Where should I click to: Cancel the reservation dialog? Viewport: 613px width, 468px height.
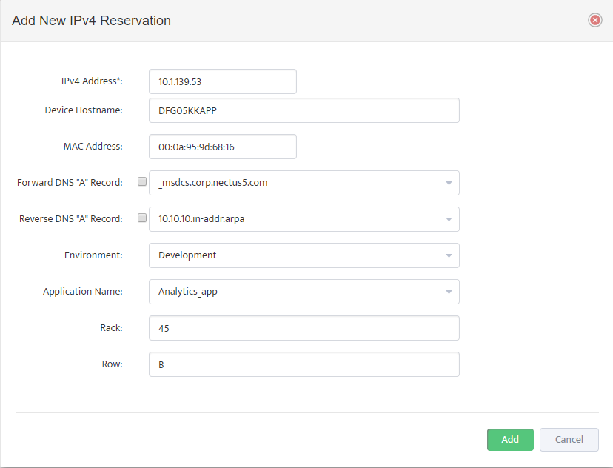(569, 439)
